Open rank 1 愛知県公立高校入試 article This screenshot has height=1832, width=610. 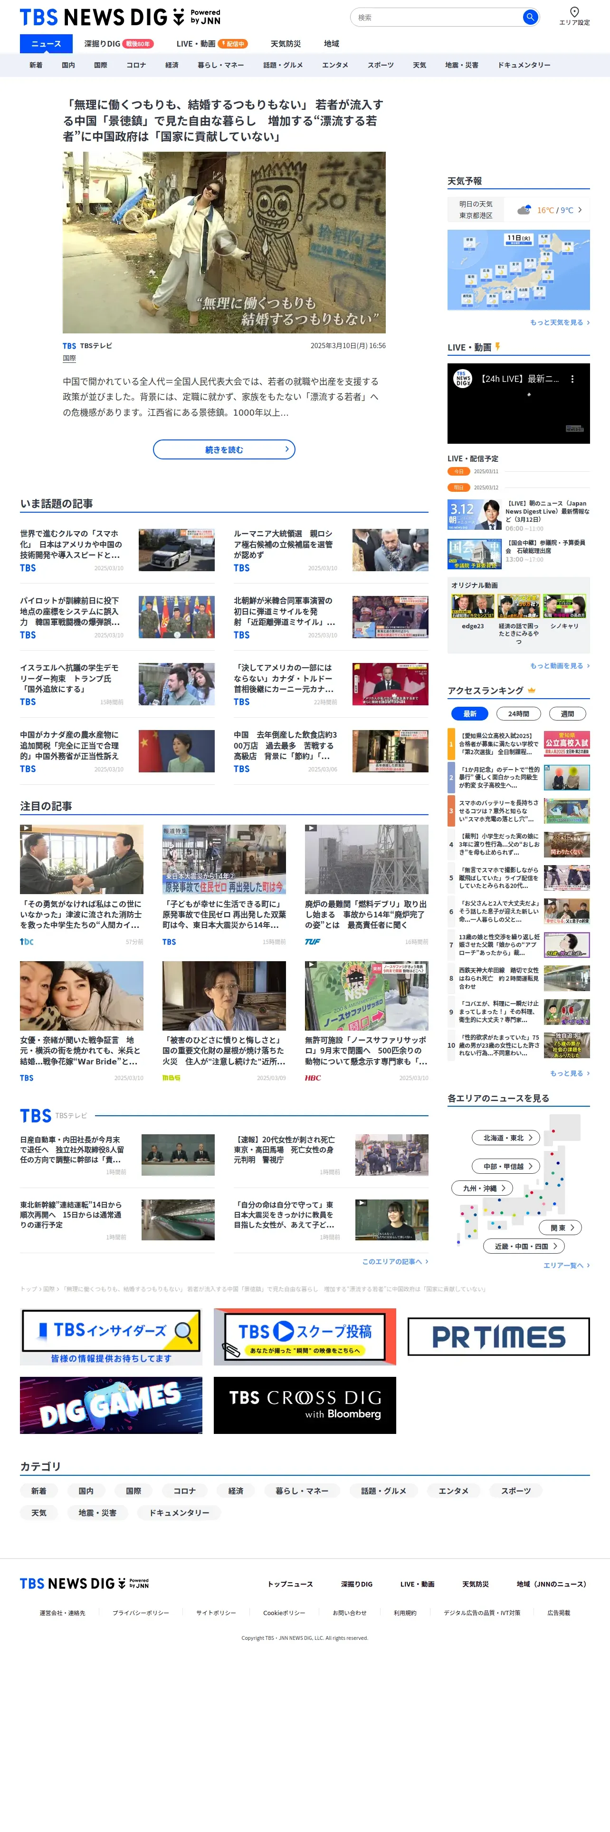pyautogui.click(x=518, y=744)
